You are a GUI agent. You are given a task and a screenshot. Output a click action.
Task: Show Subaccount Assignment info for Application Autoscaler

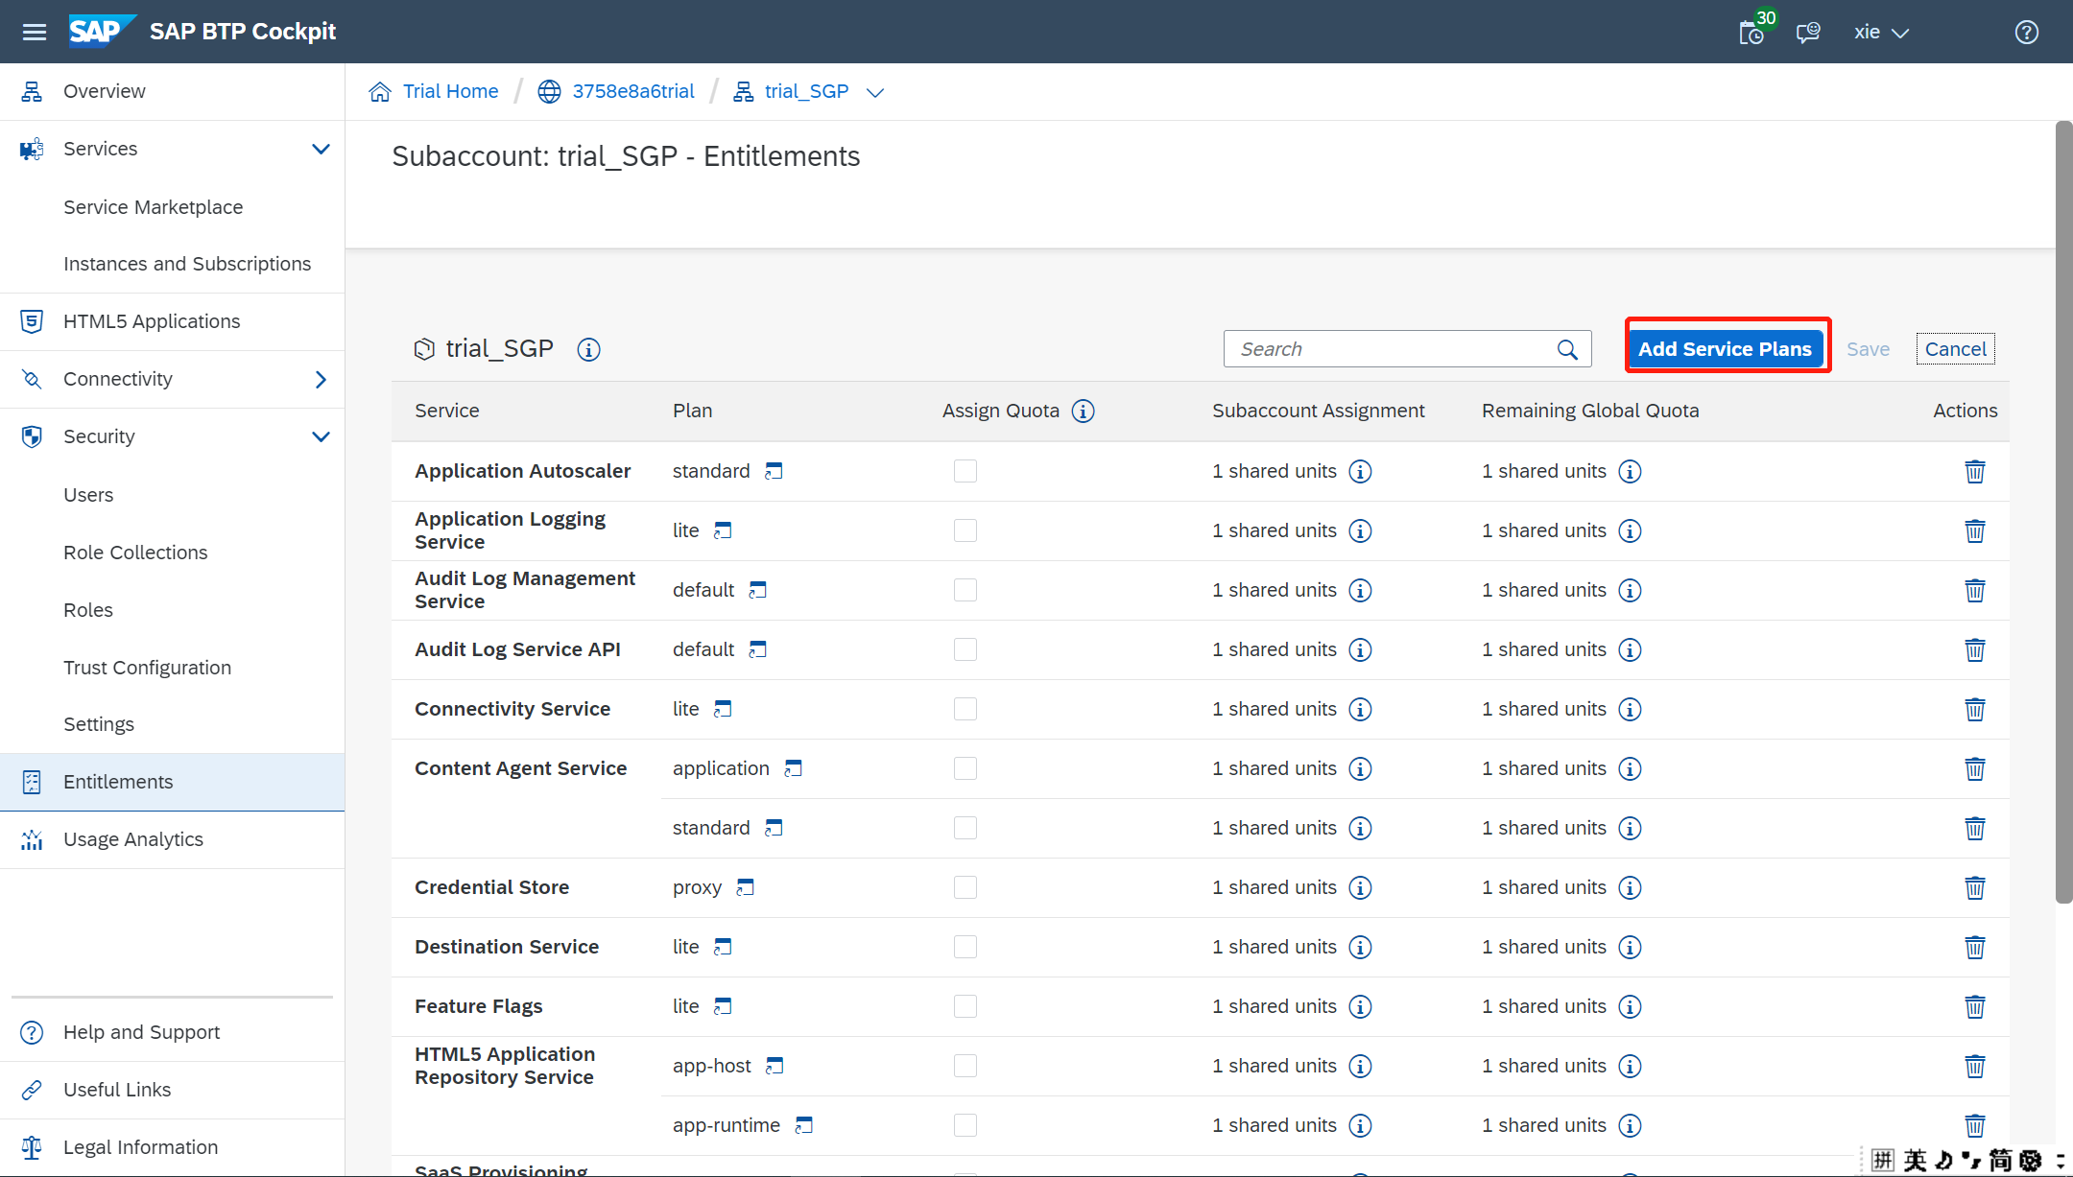[x=1360, y=471]
